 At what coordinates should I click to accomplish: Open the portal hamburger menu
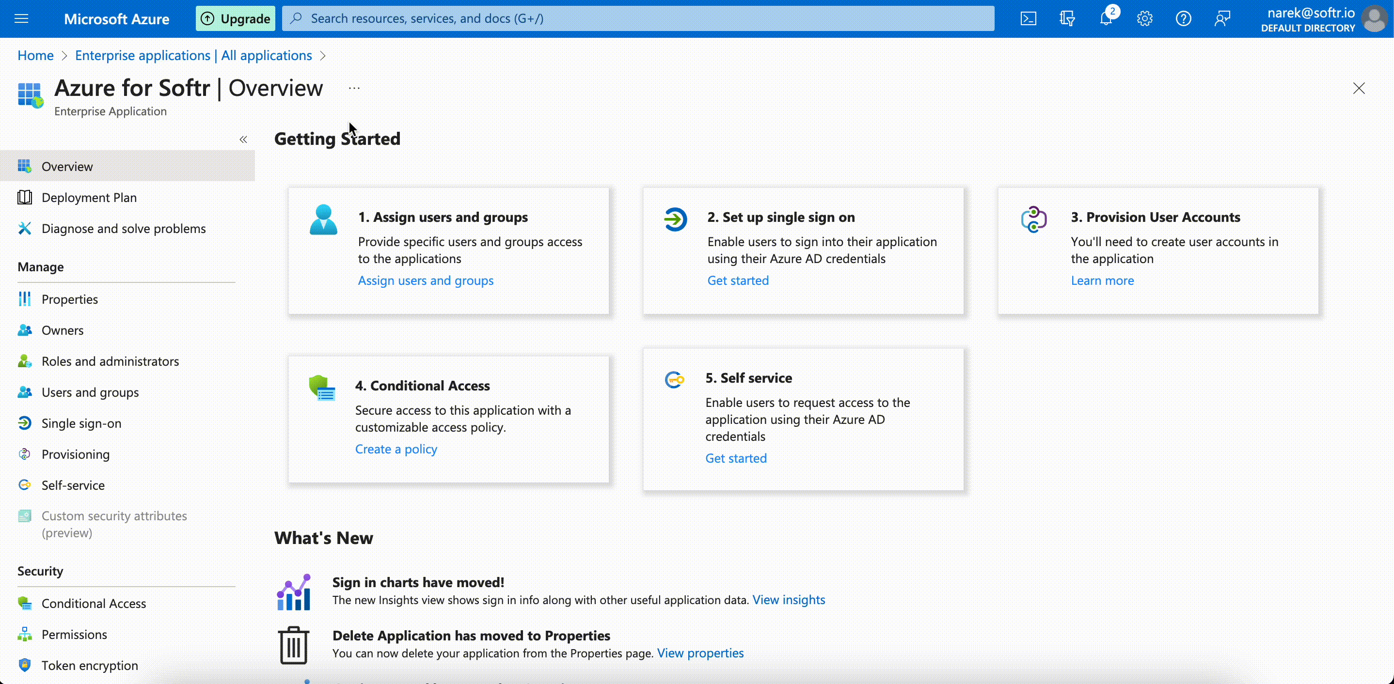point(22,18)
